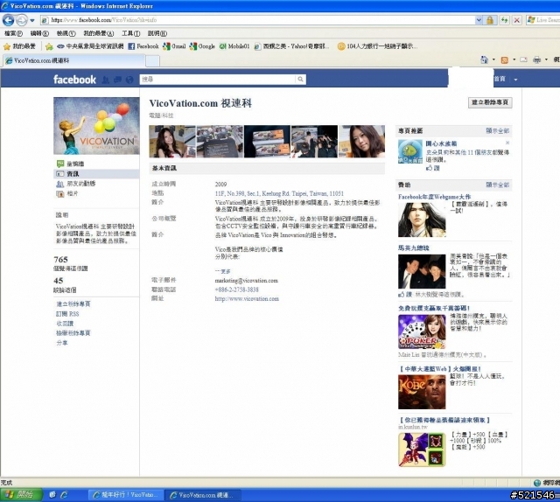
Task: Open Photos item in page sidebar
Action: (x=68, y=193)
